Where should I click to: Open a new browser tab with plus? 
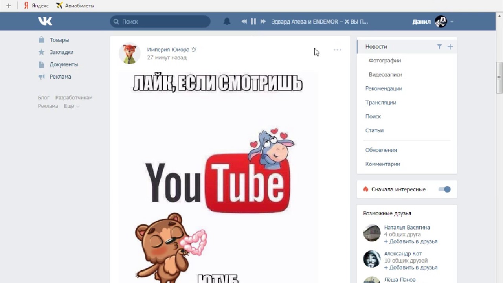coord(9,6)
